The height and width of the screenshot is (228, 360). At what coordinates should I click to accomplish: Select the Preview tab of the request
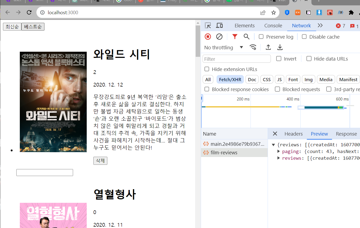coord(319,134)
